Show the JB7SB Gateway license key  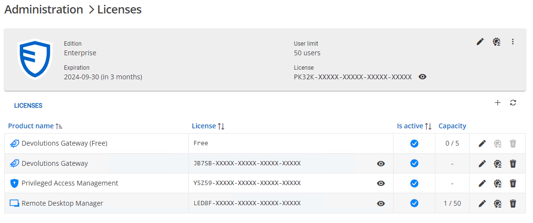tap(381, 163)
